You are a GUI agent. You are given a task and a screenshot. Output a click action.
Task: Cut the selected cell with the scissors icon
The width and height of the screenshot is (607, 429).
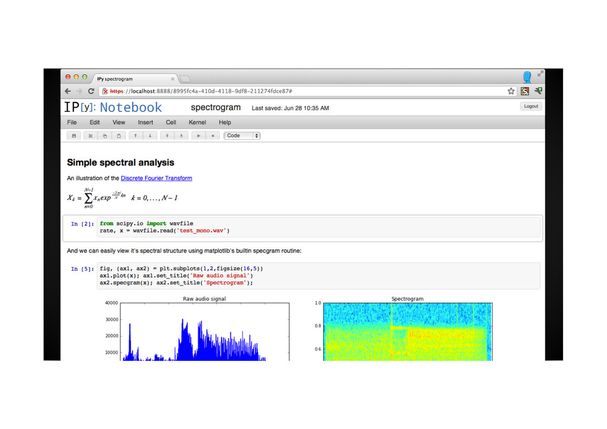click(91, 136)
